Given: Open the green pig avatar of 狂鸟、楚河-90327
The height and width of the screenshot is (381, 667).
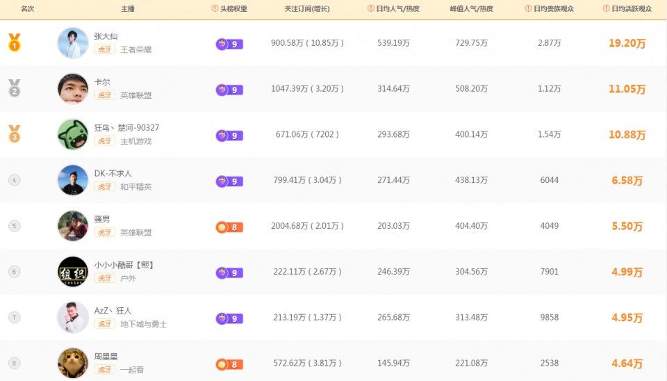Looking at the screenshot, I should pyautogui.click(x=73, y=134).
